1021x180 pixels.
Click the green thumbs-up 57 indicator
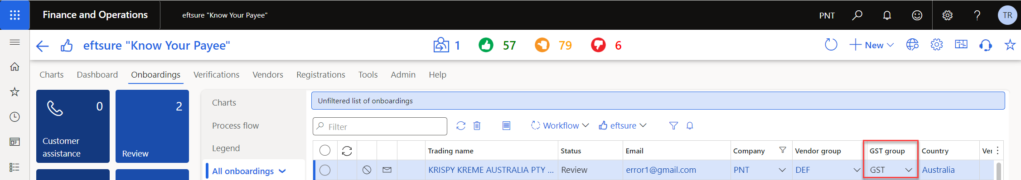point(497,45)
